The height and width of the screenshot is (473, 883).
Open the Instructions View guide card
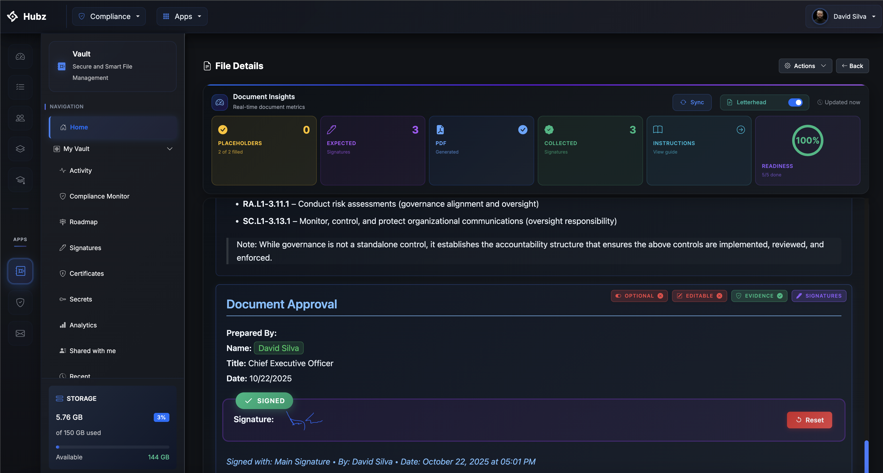coord(698,150)
